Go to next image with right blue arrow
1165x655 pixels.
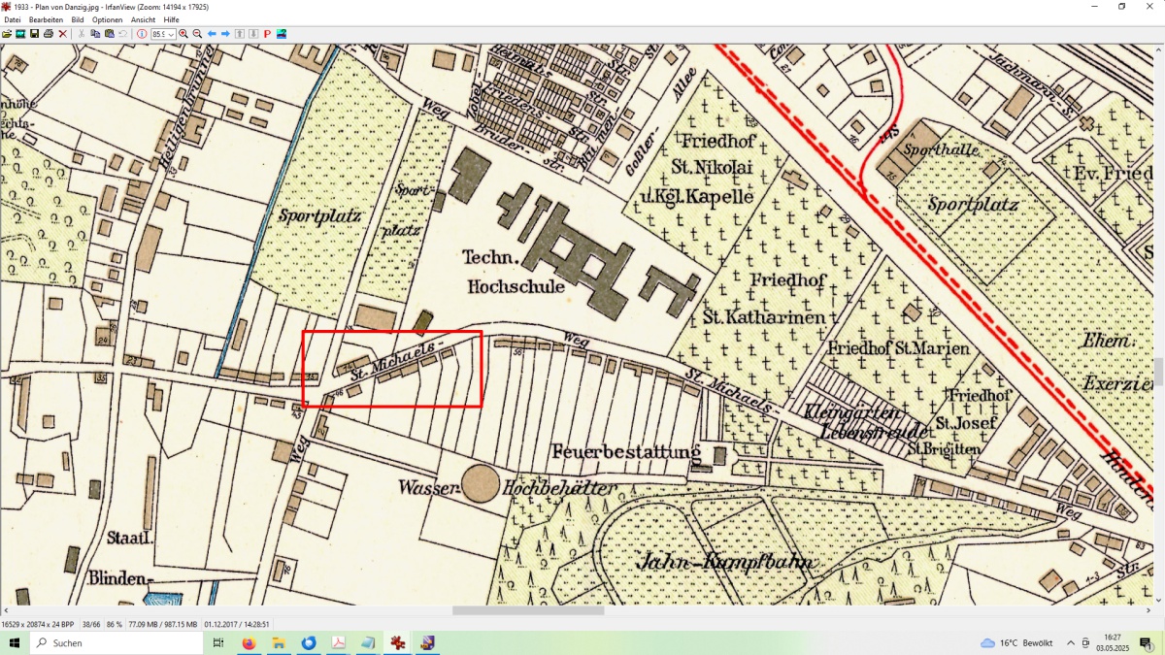tap(225, 34)
